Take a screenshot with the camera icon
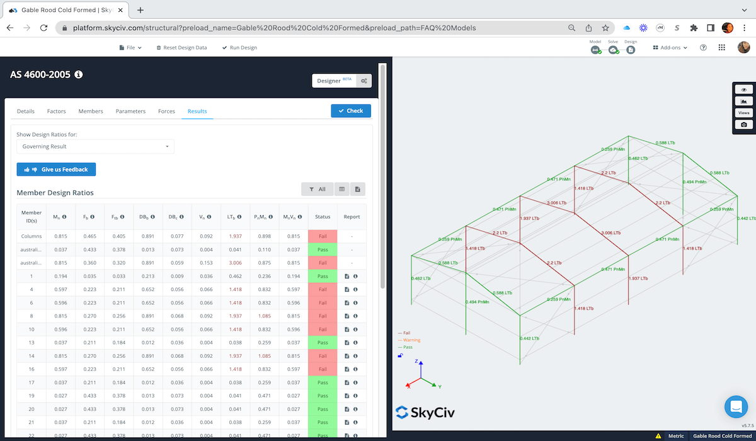Image resolution: width=756 pixels, height=441 pixels. (743, 124)
